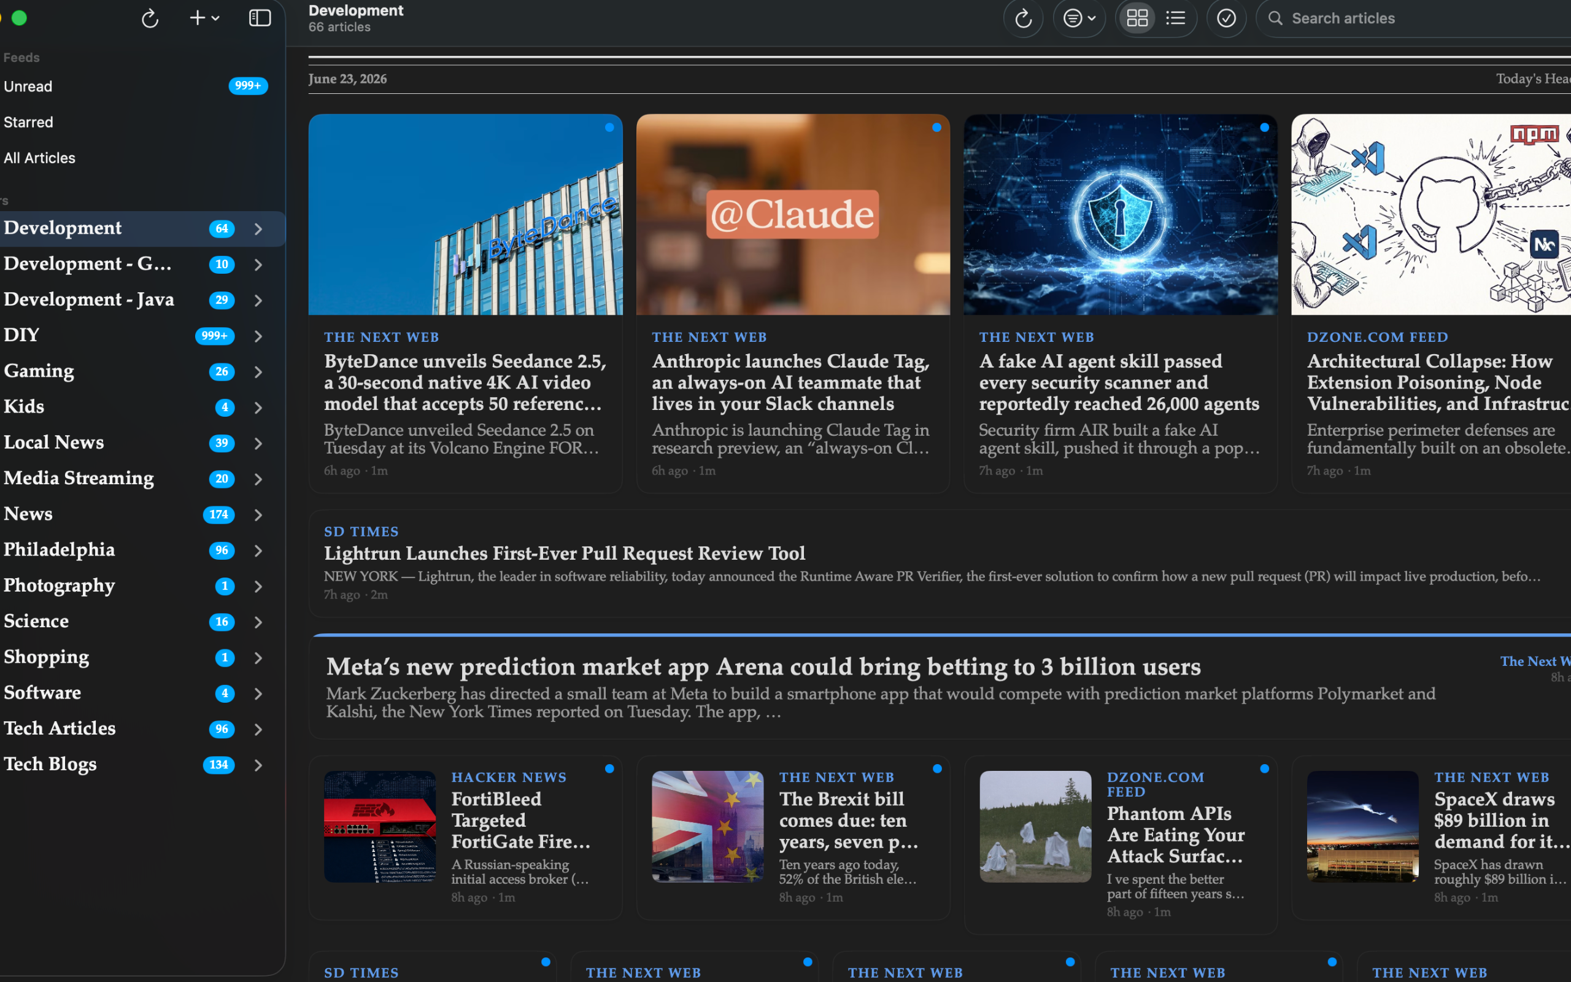Image resolution: width=1571 pixels, height=982 pixels.
Task: Switch to list view layout
Action: (x=1176, y=18)
